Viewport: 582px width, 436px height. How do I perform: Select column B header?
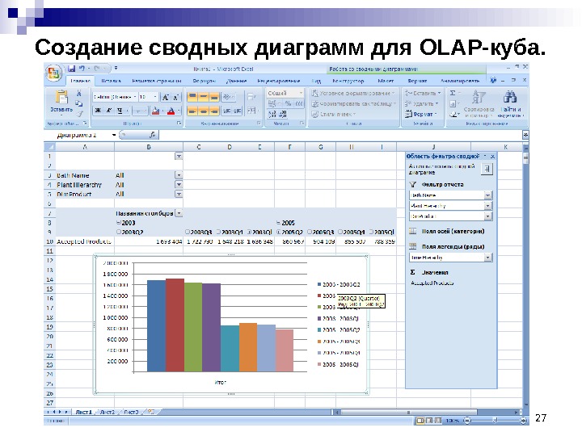(149, 147)
